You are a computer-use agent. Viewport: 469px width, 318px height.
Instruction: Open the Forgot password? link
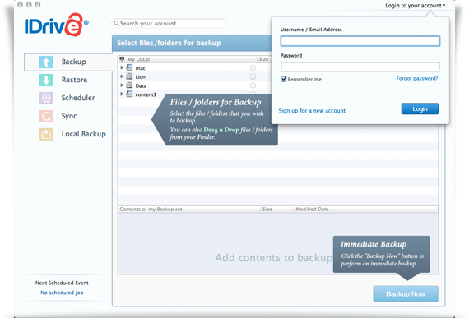tap(417, 79)
